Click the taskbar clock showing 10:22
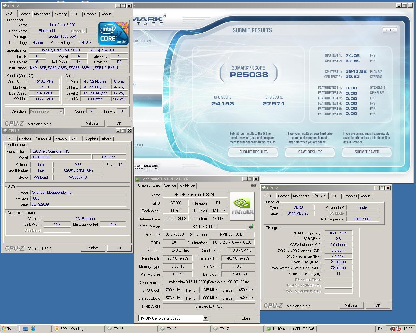 point(408,329)
